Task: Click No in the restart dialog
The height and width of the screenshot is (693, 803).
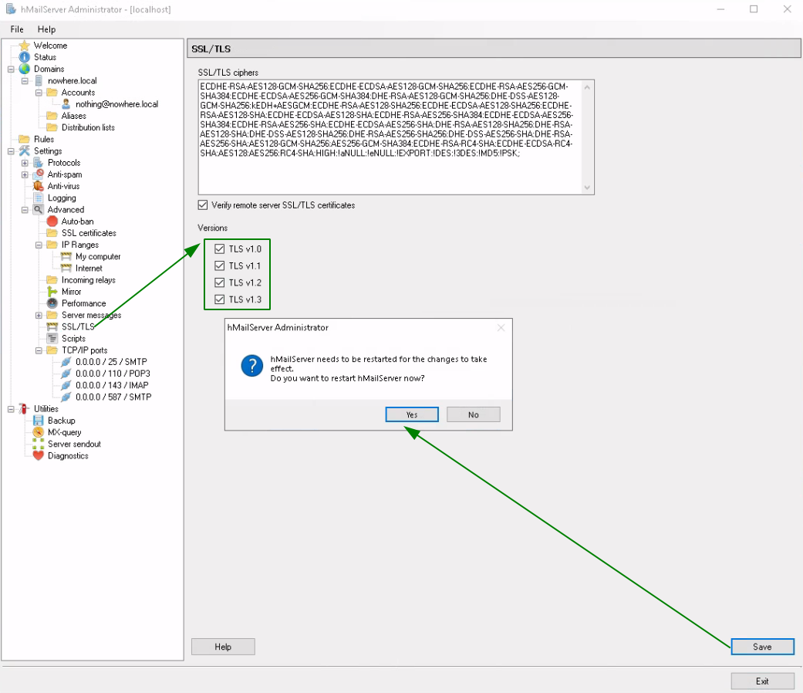Action: pyautogui.click(x=473, y=415)
